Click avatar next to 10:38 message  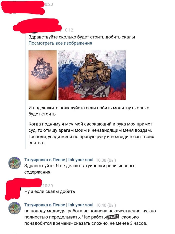click(x=14, y=163)
